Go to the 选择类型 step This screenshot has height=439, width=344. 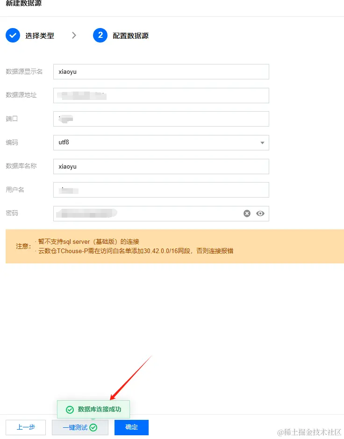[x=40, y=36]
